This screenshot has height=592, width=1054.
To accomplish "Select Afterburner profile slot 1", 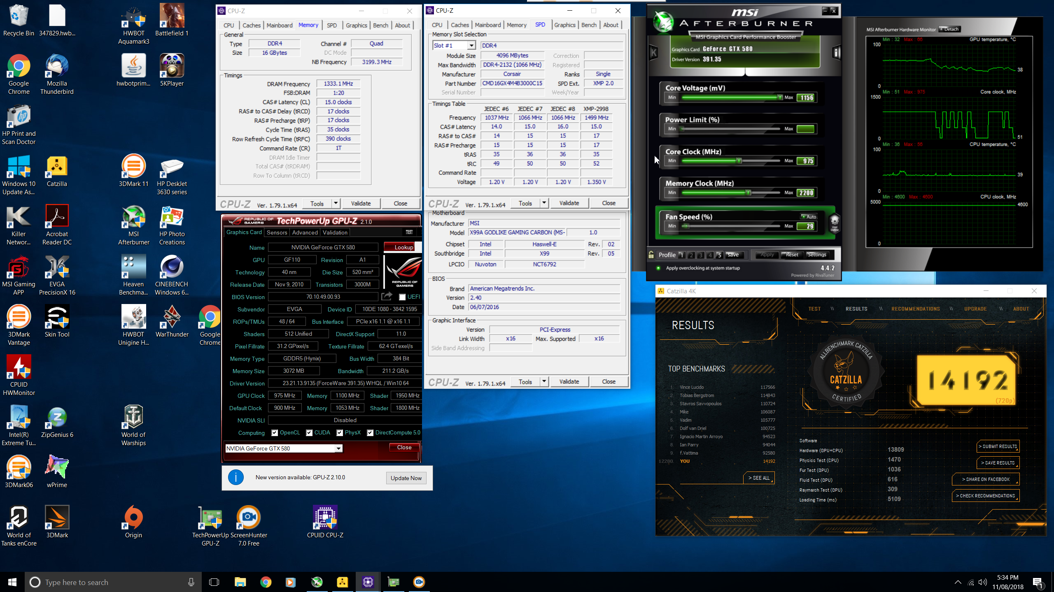I will click(x=681, y=255).
